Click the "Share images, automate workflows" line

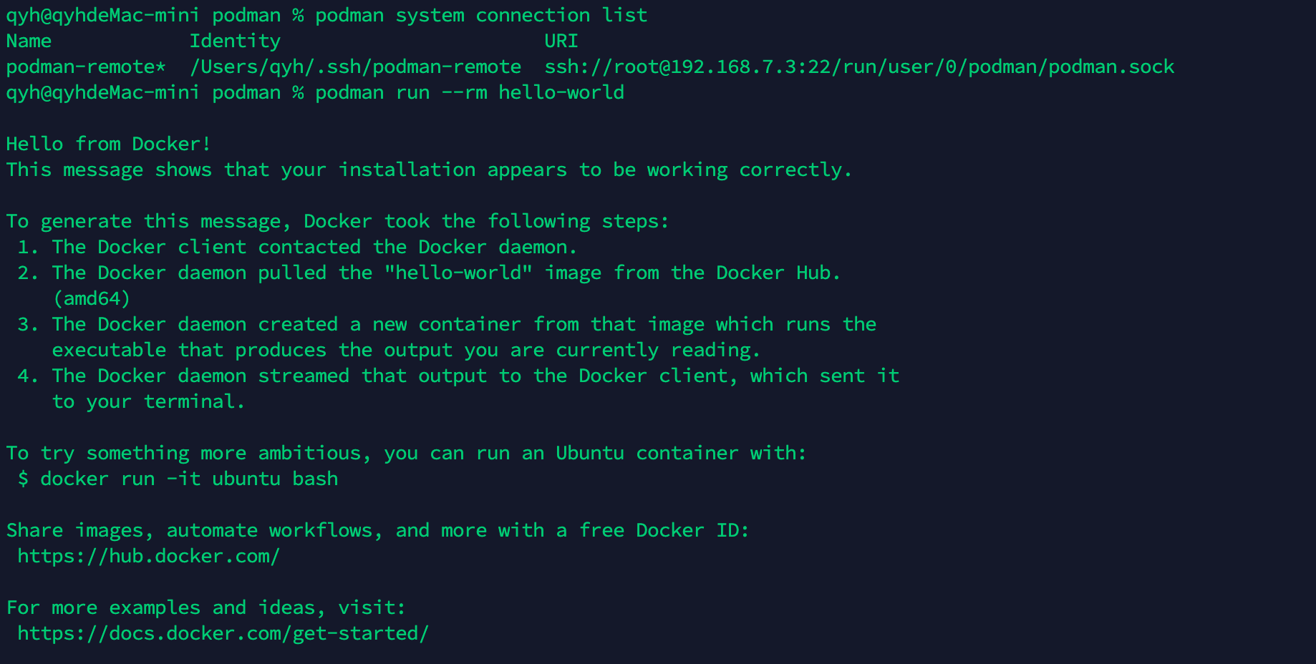(x=378, y=530)
